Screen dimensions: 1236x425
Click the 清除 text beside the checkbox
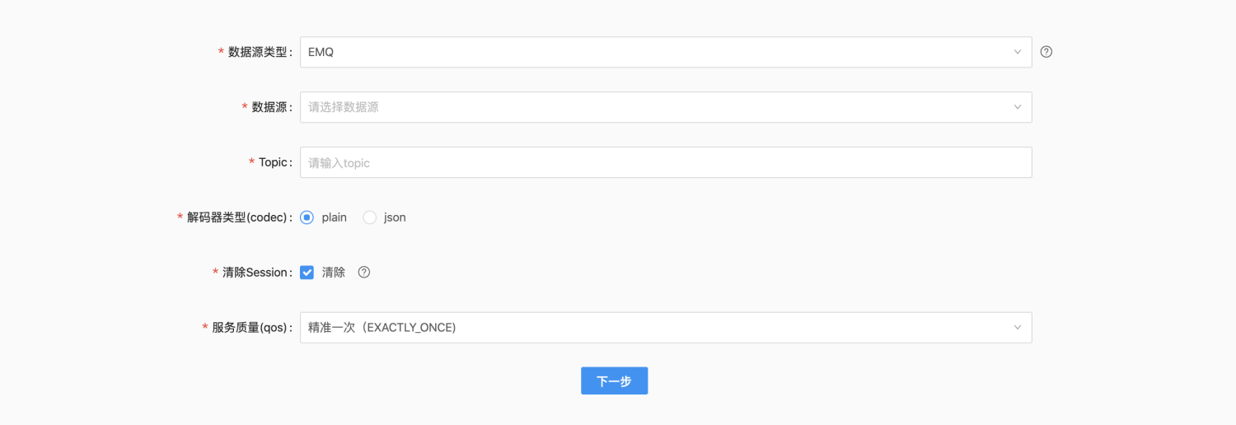point(334,273)
